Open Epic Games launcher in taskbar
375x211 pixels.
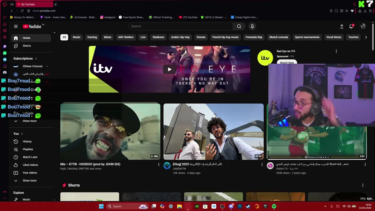click(x=265, y=206)
